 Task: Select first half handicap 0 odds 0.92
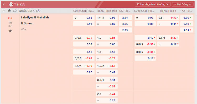pyautogui.click(x=145, y=18)
